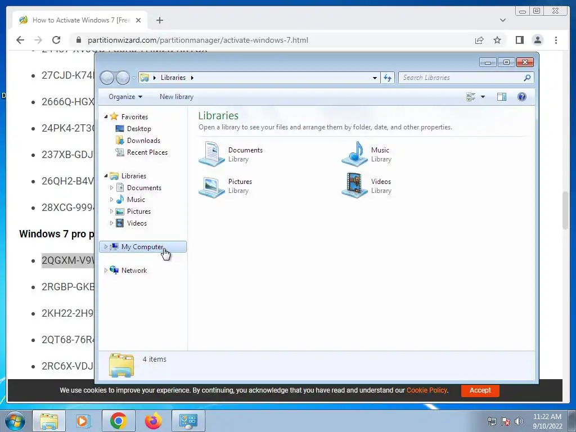This screenshot has height=432, width=576.
Task: Open view options dropdown arrow
Action: pos(483,97)
